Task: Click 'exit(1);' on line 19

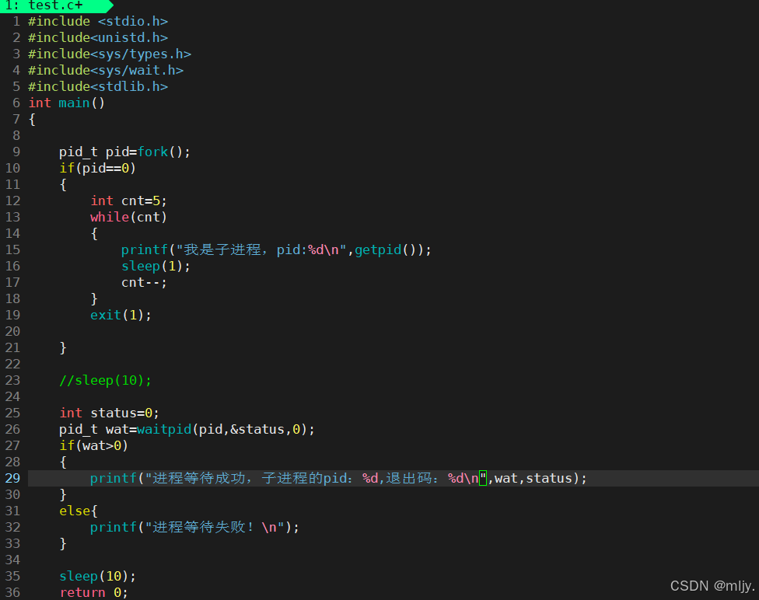Action: point(121,316)
